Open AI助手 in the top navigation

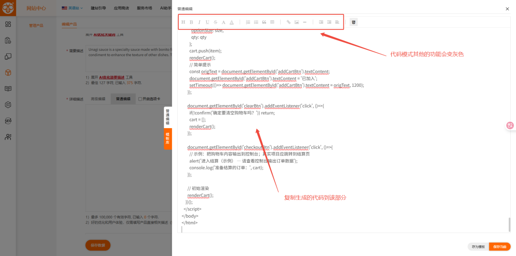coord(166,8)
